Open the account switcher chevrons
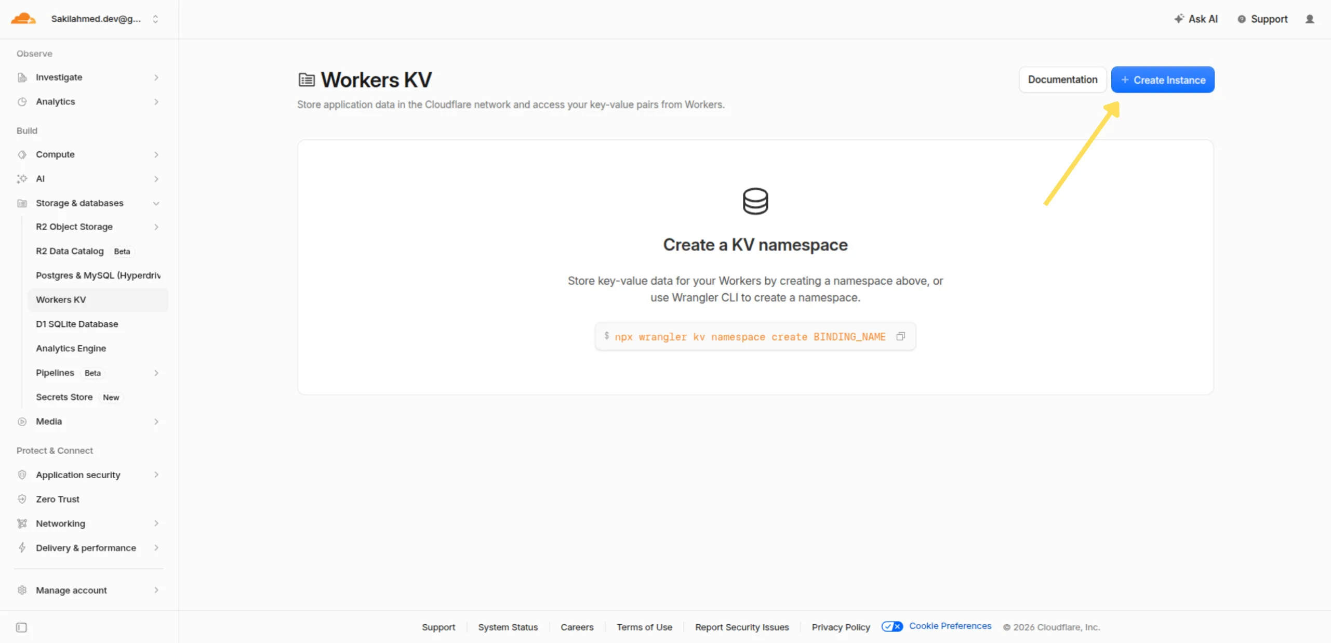This screenshot has height=643, width=1331. pos(155,19)
